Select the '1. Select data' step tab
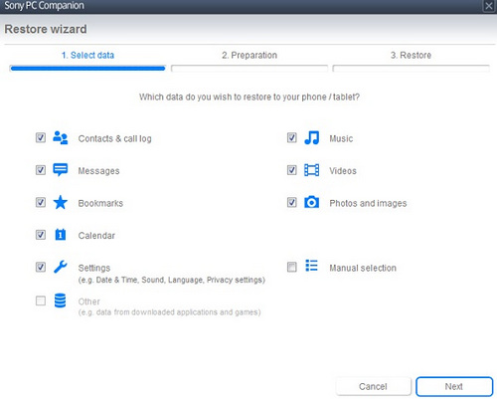 tap(87, 55)
